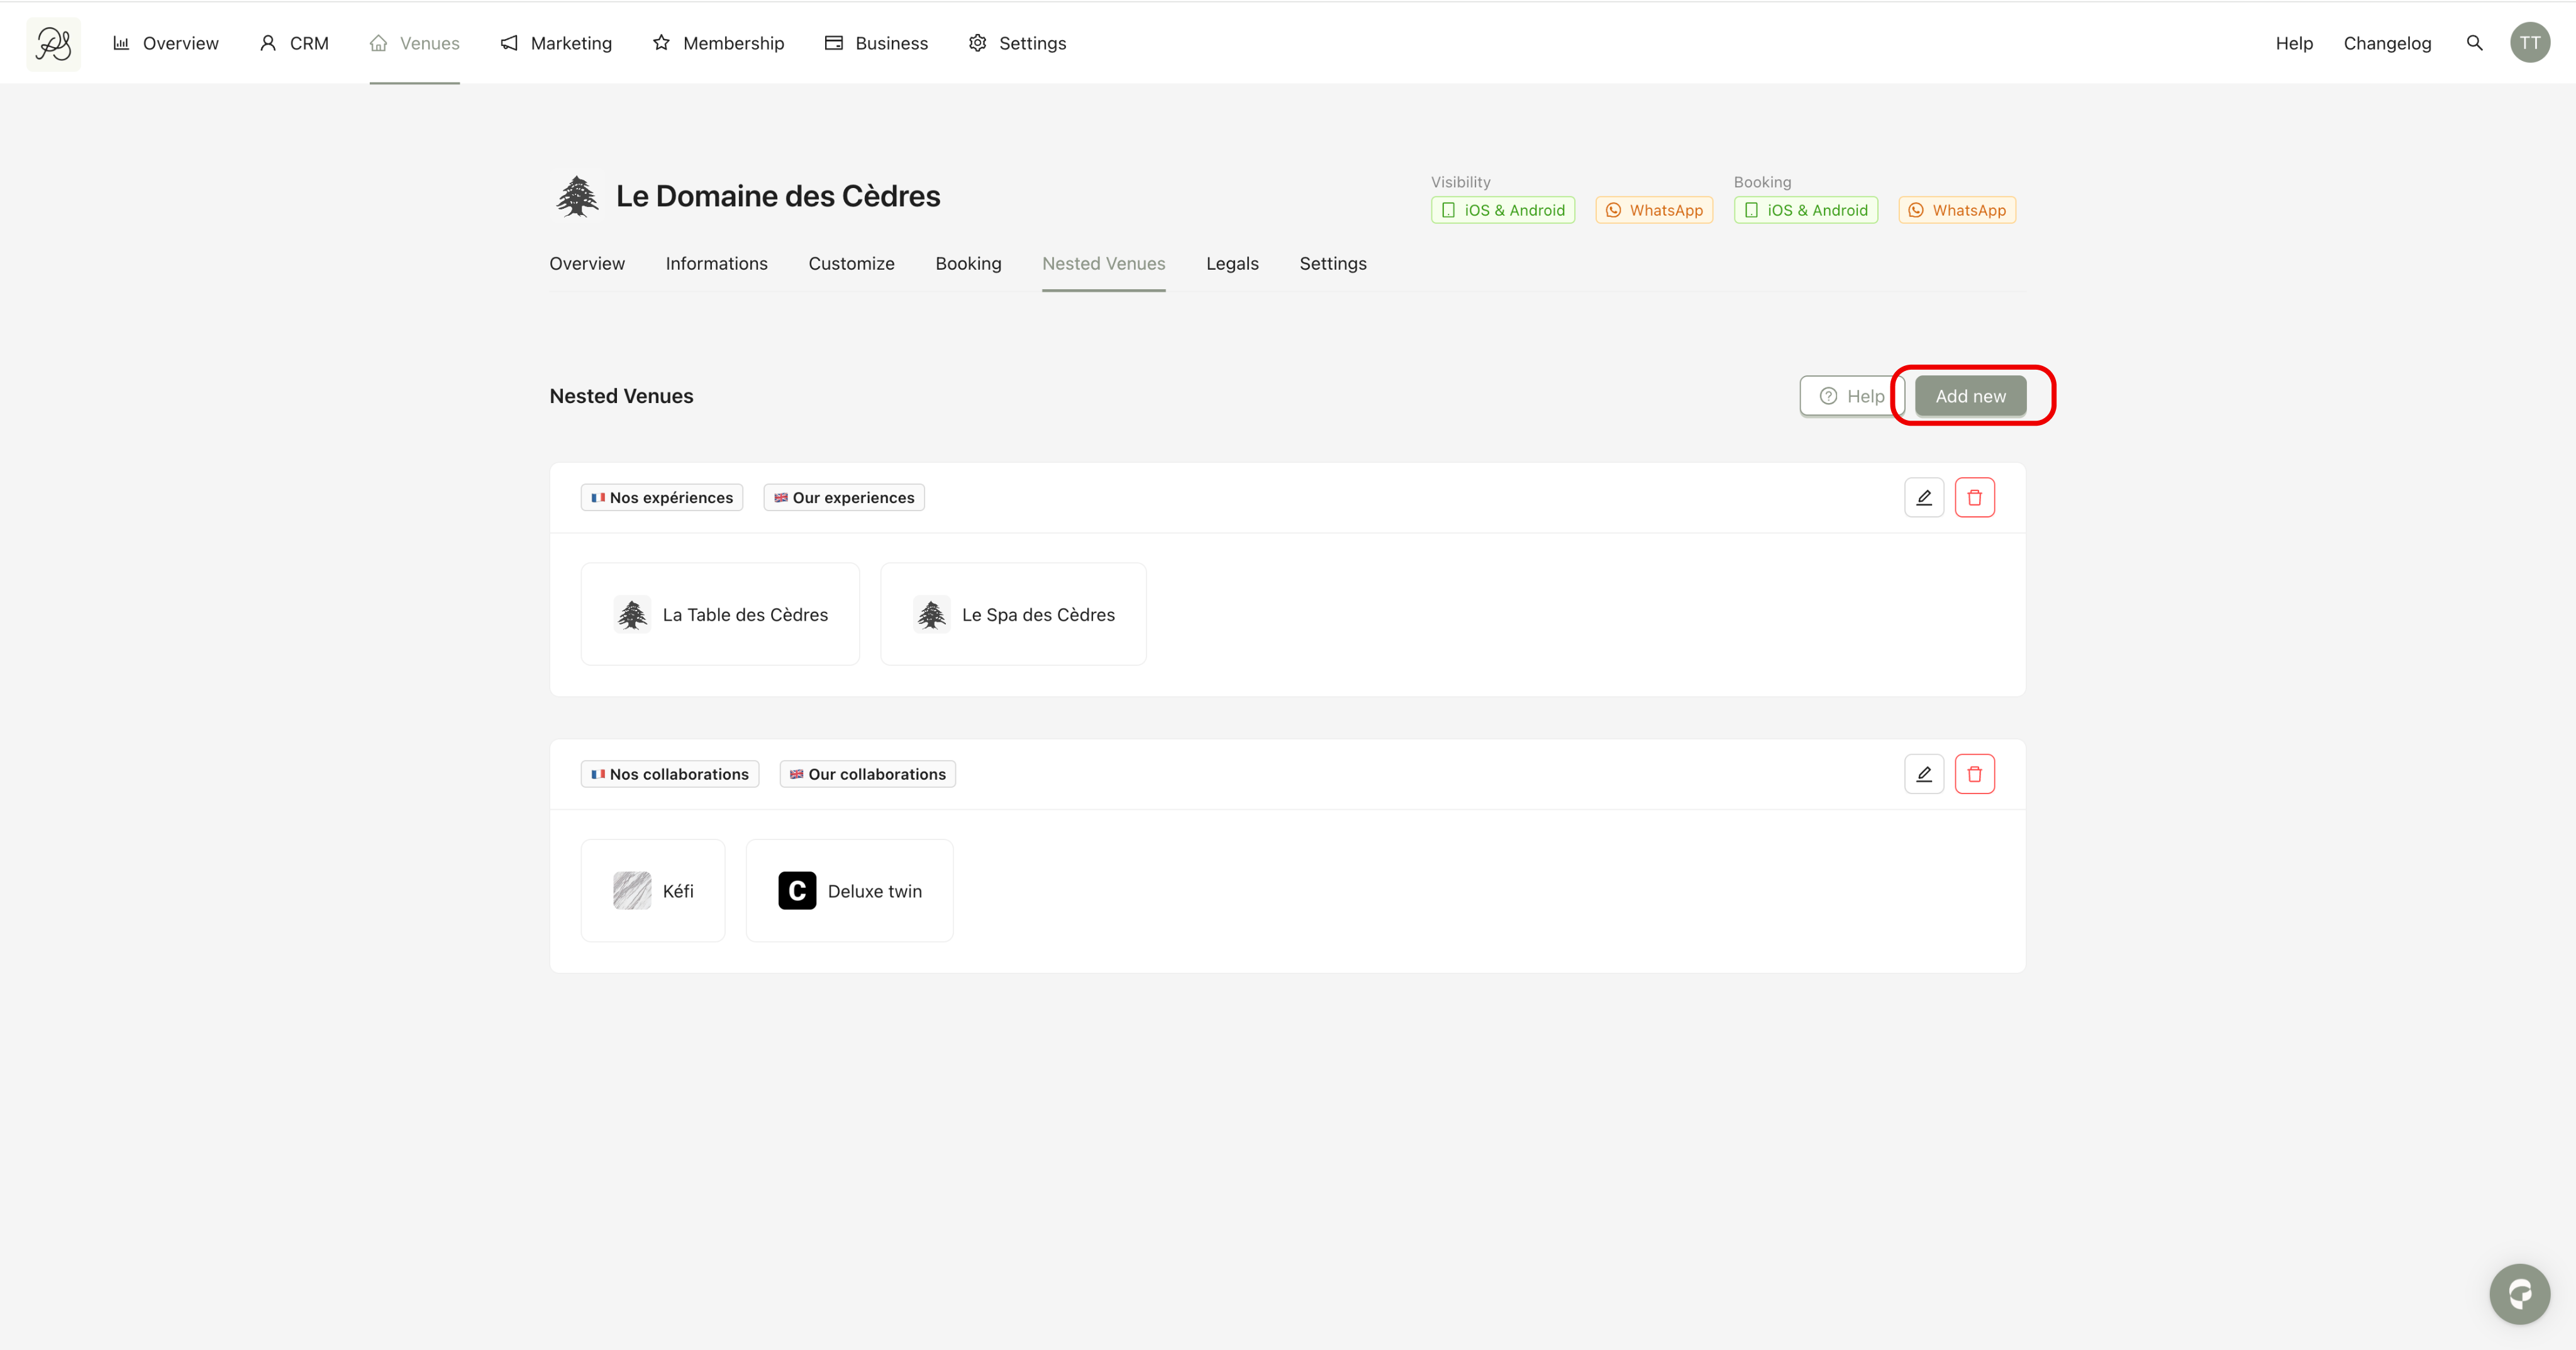Viewport: 2576px width, 1350px height.
Task: Delete the Nos expériences group
Action: [1974, 498]
